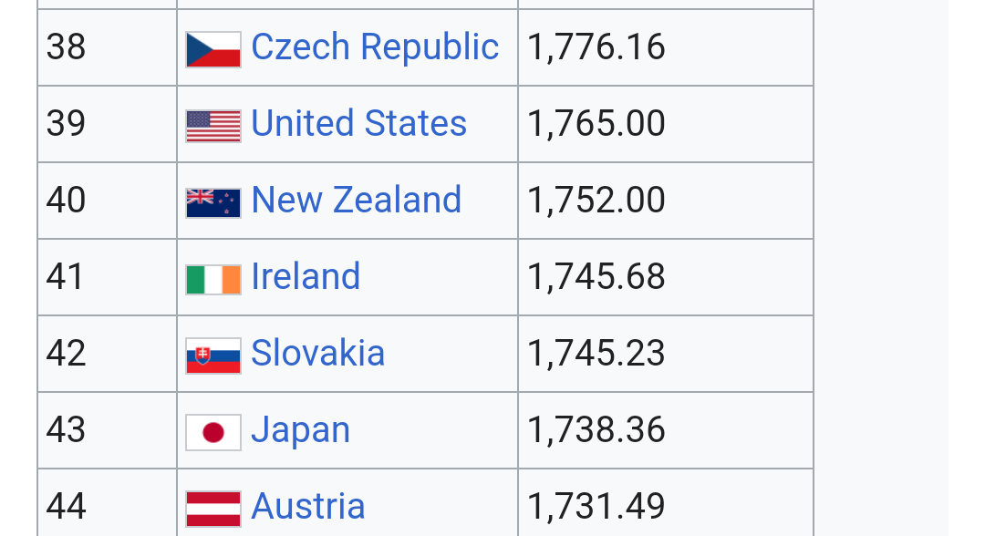Click the United States flag icon
Viewport: 985px width, 536px height.
tap(213, 126)
